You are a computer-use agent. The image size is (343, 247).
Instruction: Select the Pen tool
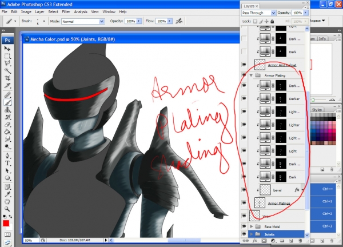7,156
